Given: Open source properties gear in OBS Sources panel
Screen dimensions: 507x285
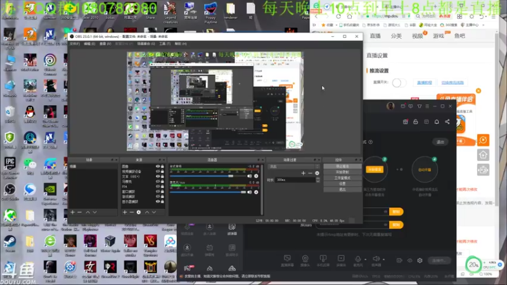Looking at the screenshot, I should click(x=139, y=212).
